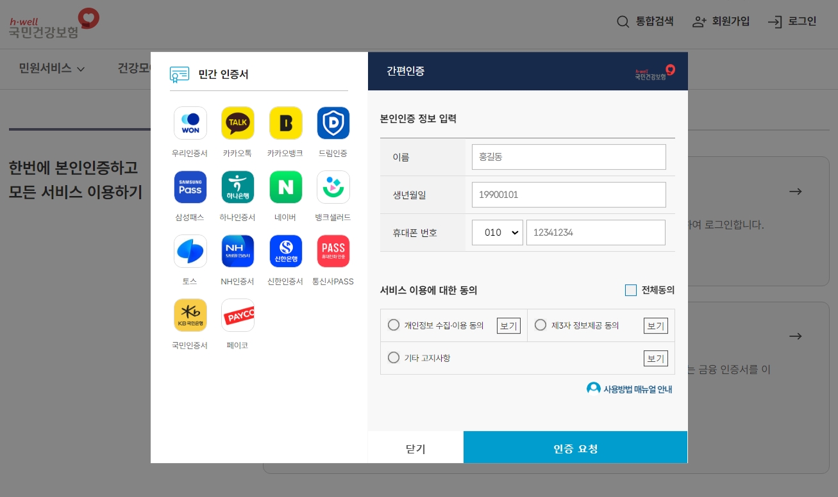Screen dimensions: 838x497
Task: Select the 카카오뱅크 certificate icon
Action: (x=286, y=123)
